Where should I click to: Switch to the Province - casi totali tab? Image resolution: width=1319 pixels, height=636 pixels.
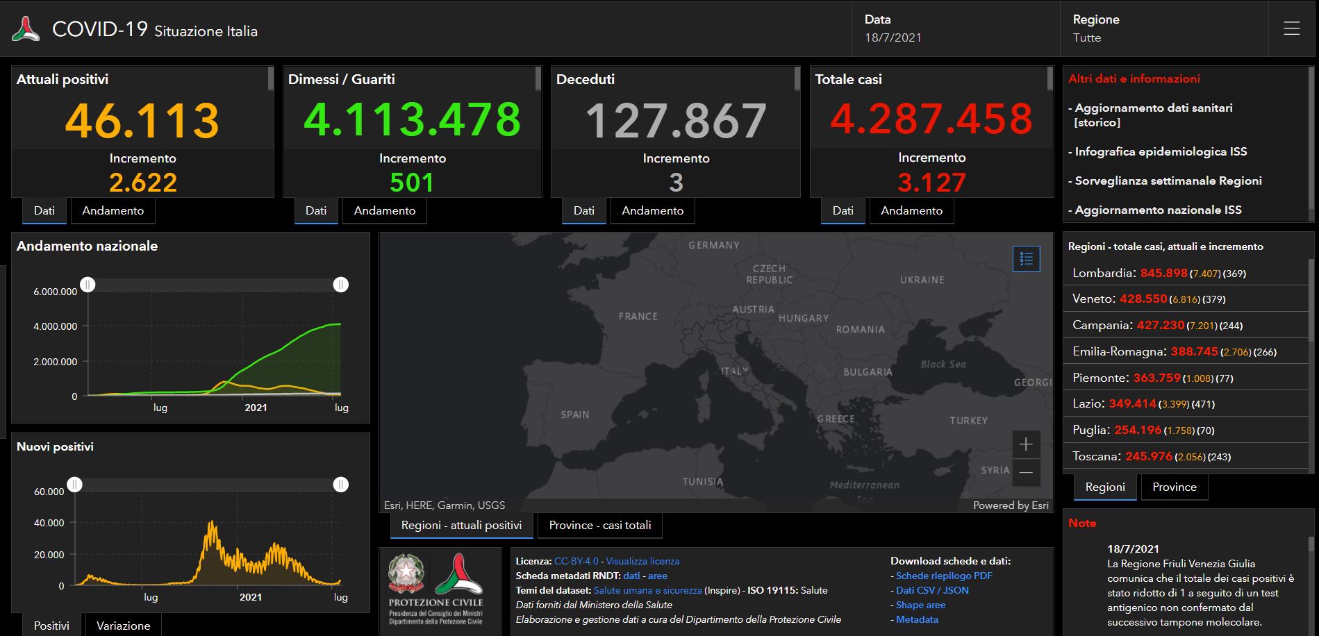coord(599,526)
